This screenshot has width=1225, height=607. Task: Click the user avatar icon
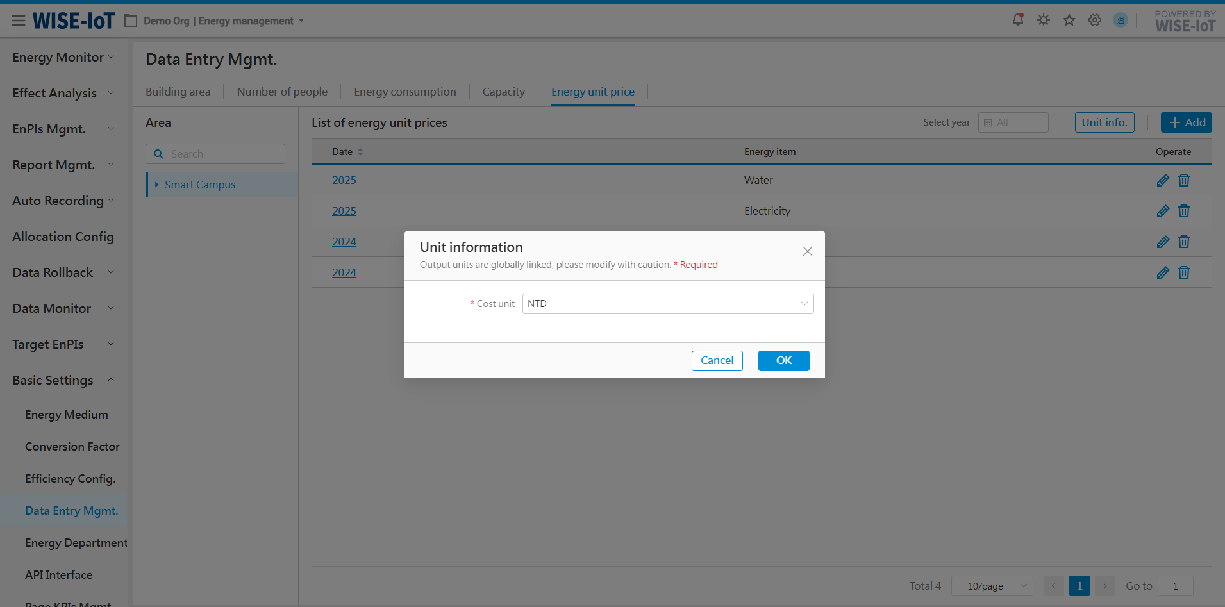pos(1121,20)
